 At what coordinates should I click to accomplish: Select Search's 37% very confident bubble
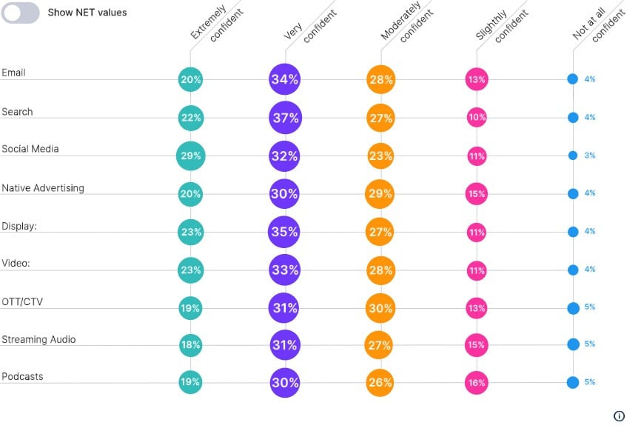[286, 118]
